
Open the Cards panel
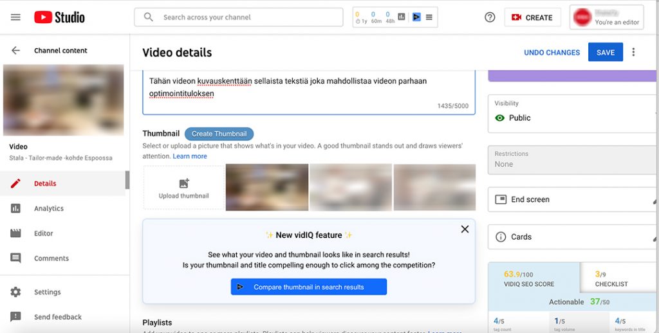click(x=571, y=237)
